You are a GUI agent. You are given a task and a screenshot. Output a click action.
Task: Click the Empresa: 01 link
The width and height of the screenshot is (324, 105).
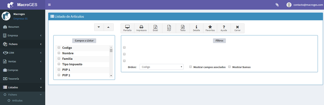[x=20, y=19]
